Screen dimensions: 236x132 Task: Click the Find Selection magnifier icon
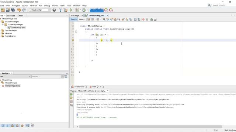coord(104,19)
